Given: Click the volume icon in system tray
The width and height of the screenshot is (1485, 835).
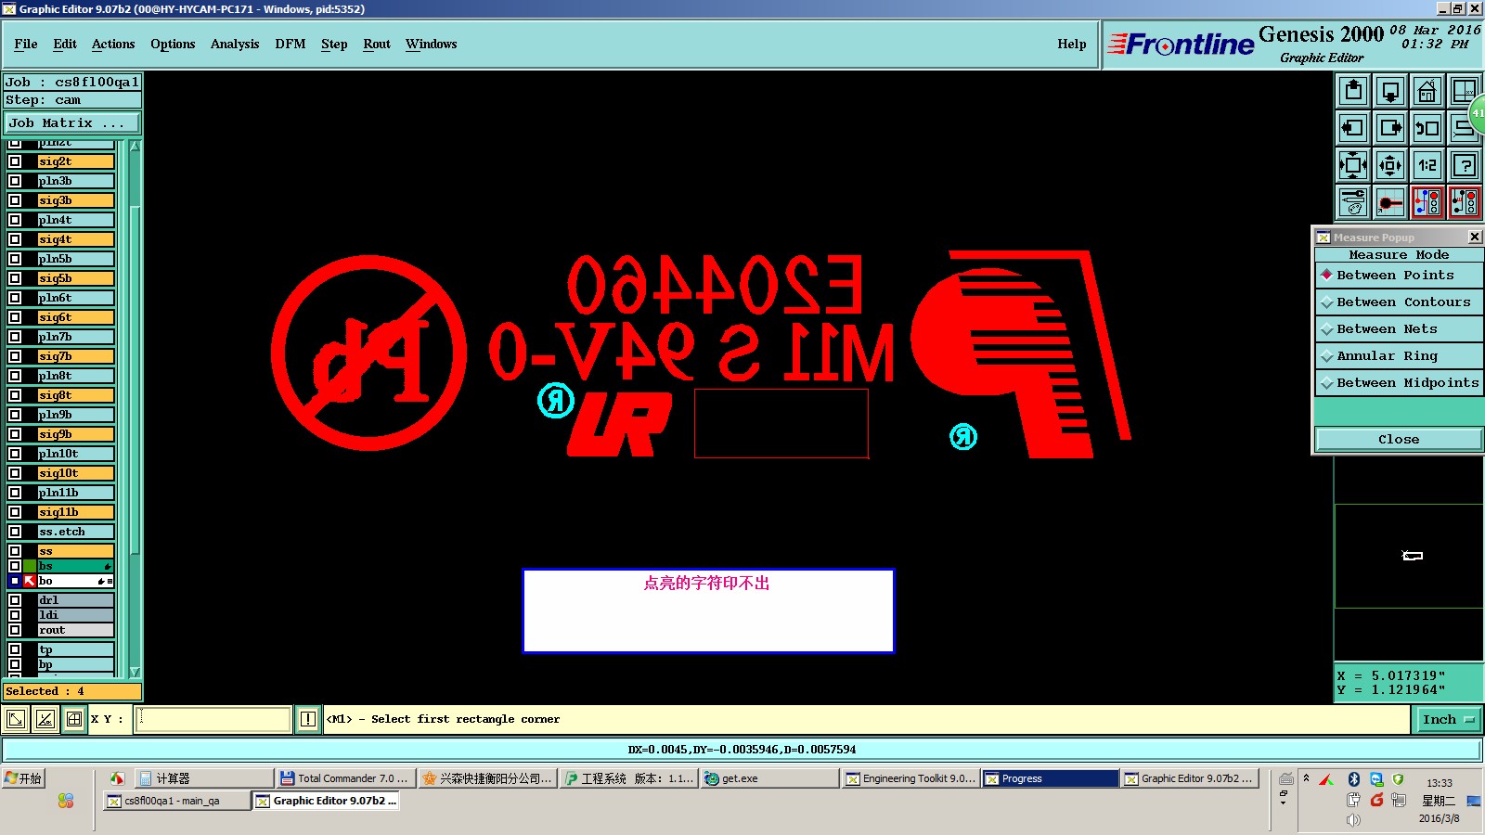Looking at the screenshot, I should 1353,820.
